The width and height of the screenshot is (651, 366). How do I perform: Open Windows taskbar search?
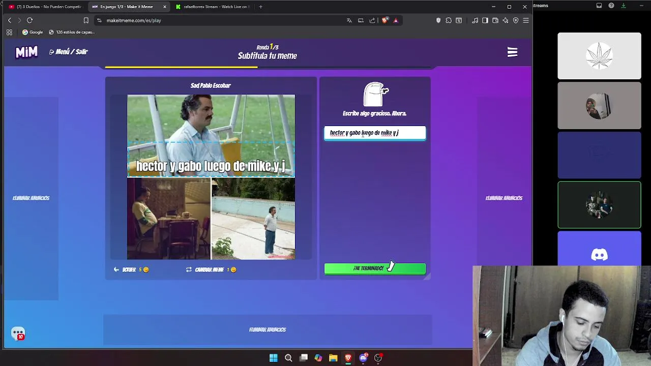pyautogui.click(x=288, y=358)
